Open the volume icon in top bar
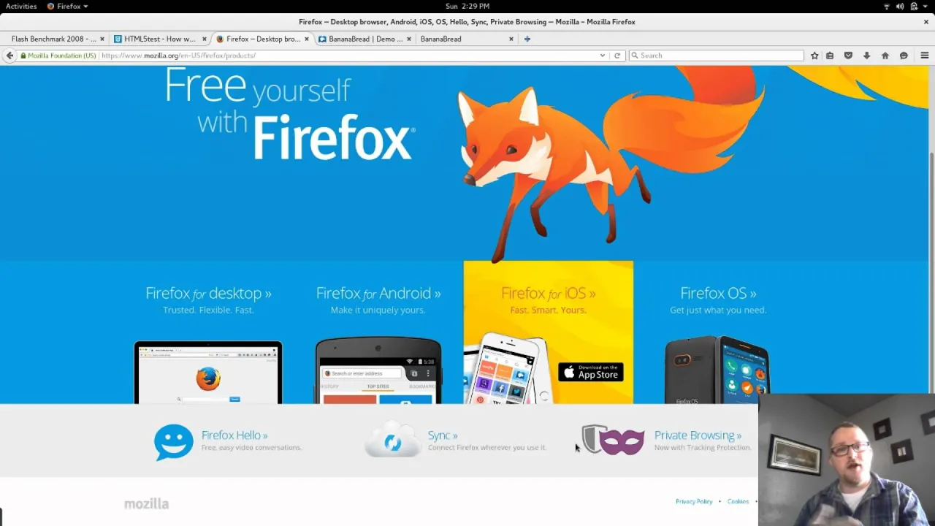This screenshot has height=526, width=935. coord(900,7)
